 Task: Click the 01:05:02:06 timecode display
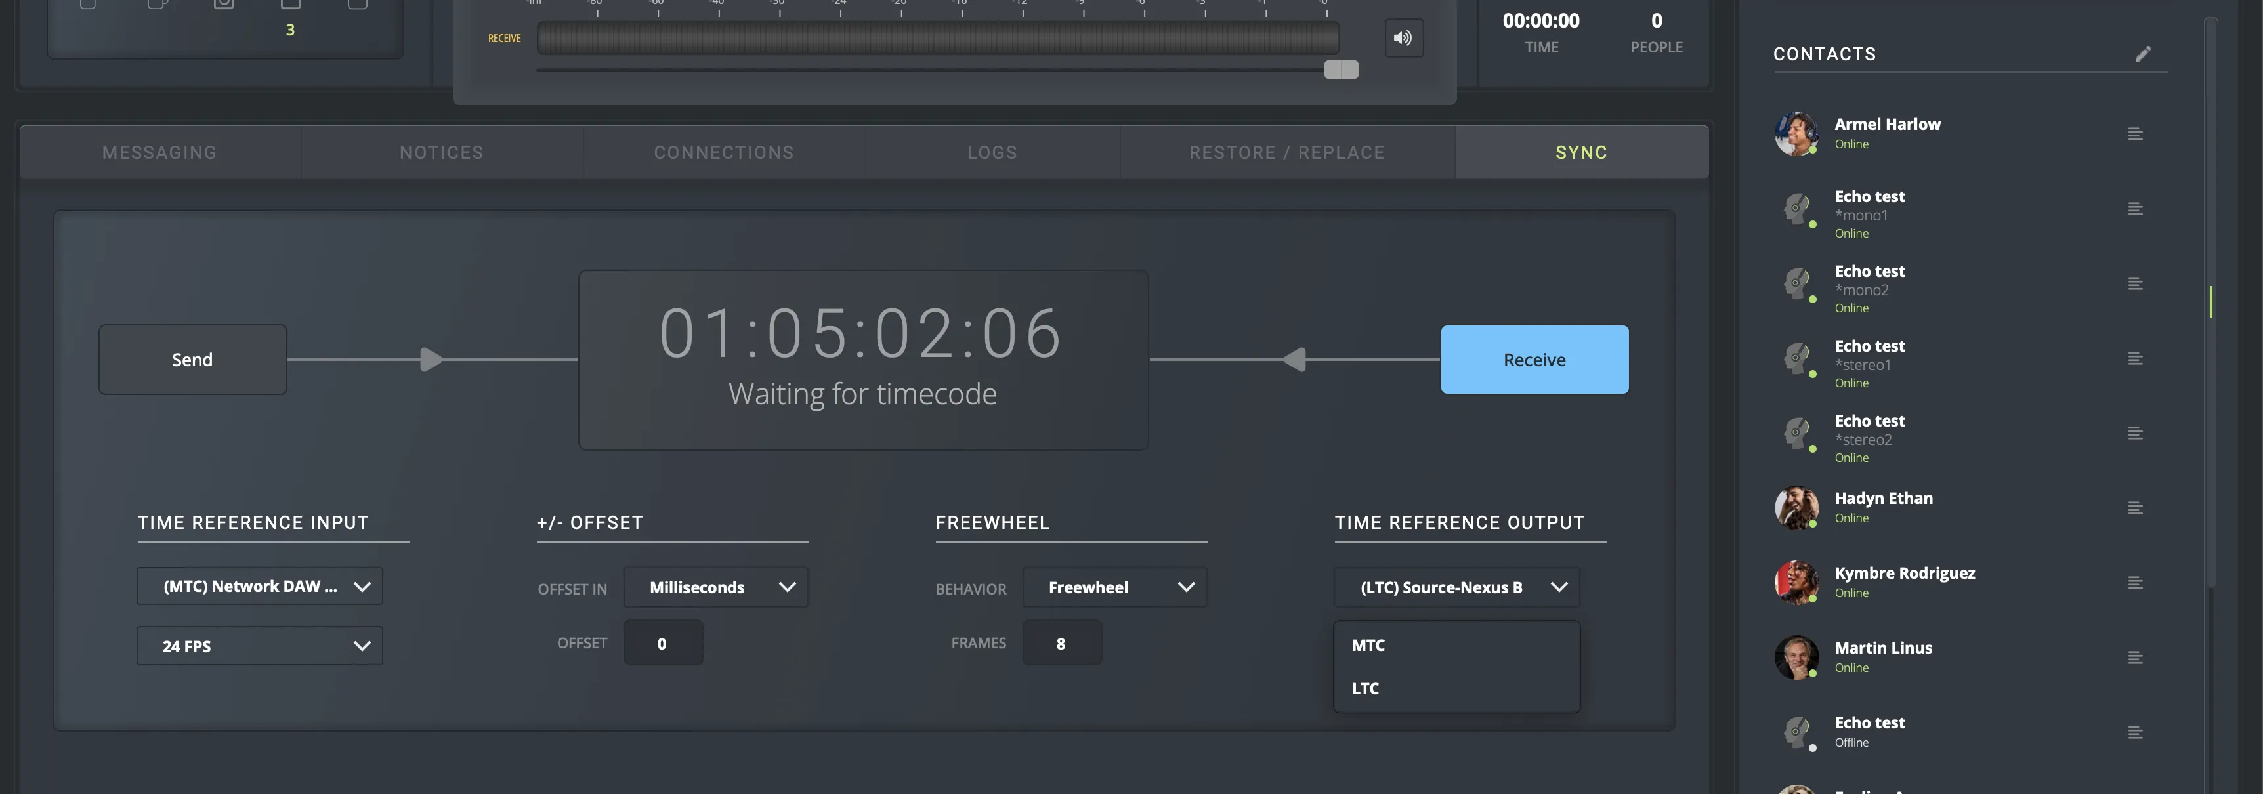[x=862, y=333]
